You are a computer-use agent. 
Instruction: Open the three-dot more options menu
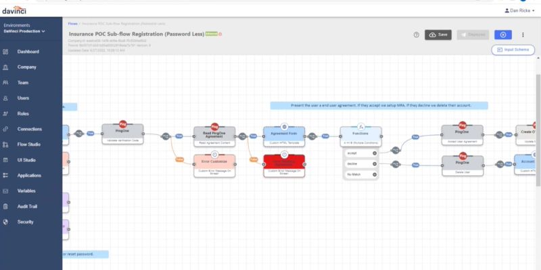point(523,35)
